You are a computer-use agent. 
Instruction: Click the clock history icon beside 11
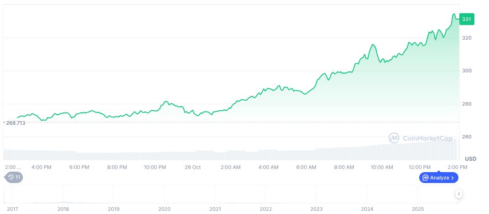(10, 177)
